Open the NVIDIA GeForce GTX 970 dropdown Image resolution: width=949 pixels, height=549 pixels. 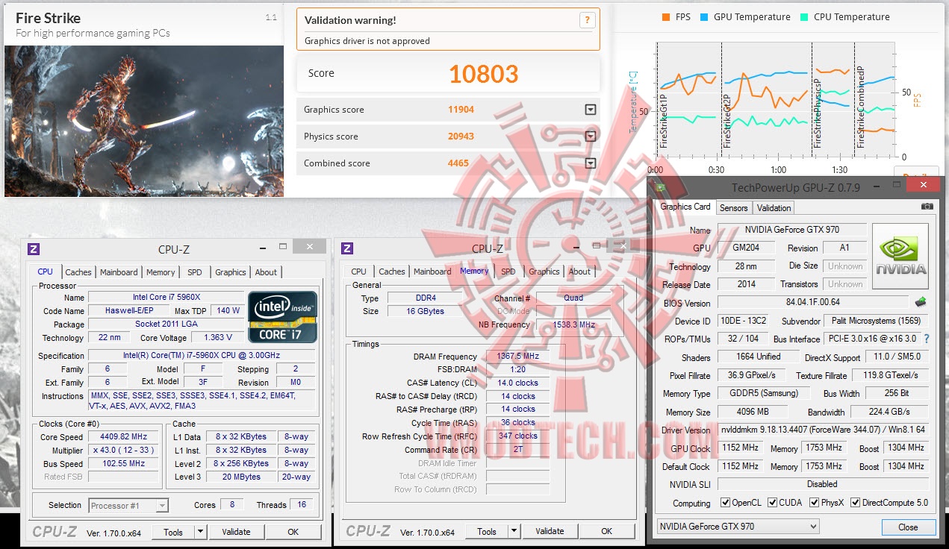(x=738, y=527)
